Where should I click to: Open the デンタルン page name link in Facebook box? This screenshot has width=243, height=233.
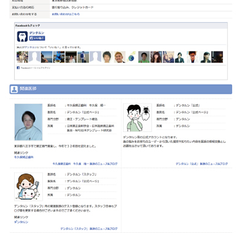pyautogui.click(x=37, y=33)
